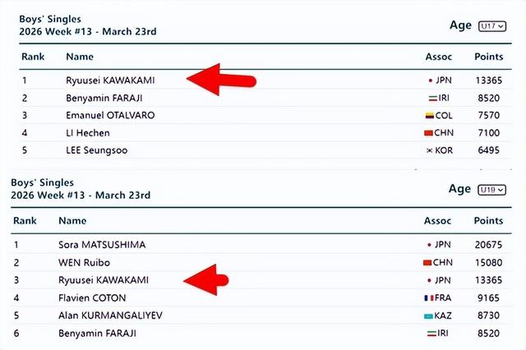
Task: Sort by Rank in the U19 table
Action: 24,221
